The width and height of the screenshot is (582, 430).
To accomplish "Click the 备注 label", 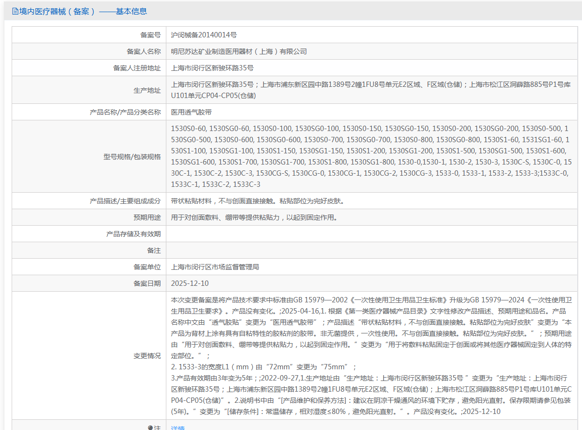I will [x=154, y=250].
